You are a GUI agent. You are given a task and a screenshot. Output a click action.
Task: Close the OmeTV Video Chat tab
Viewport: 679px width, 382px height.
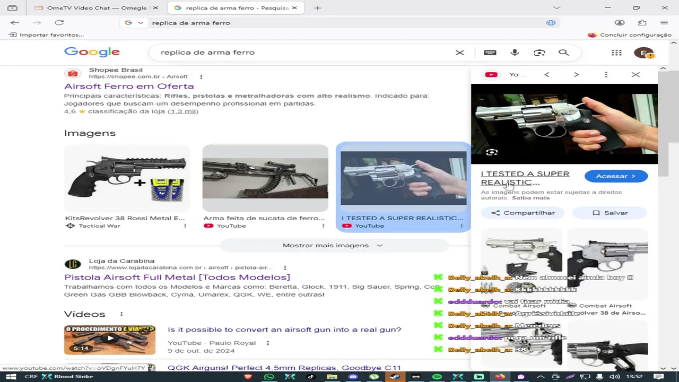pos(155,8)
